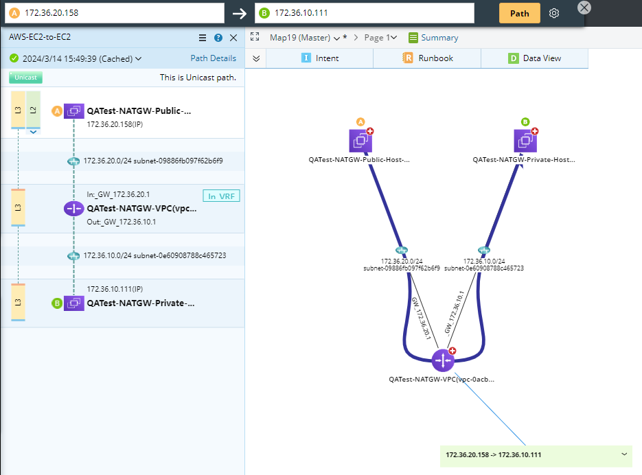Close the AWS-EC2-to-EC2 panel

233,38
